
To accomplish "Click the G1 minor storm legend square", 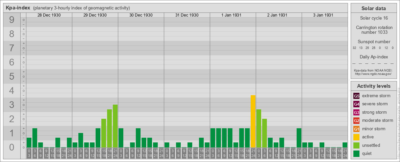I will pos(356,129).
